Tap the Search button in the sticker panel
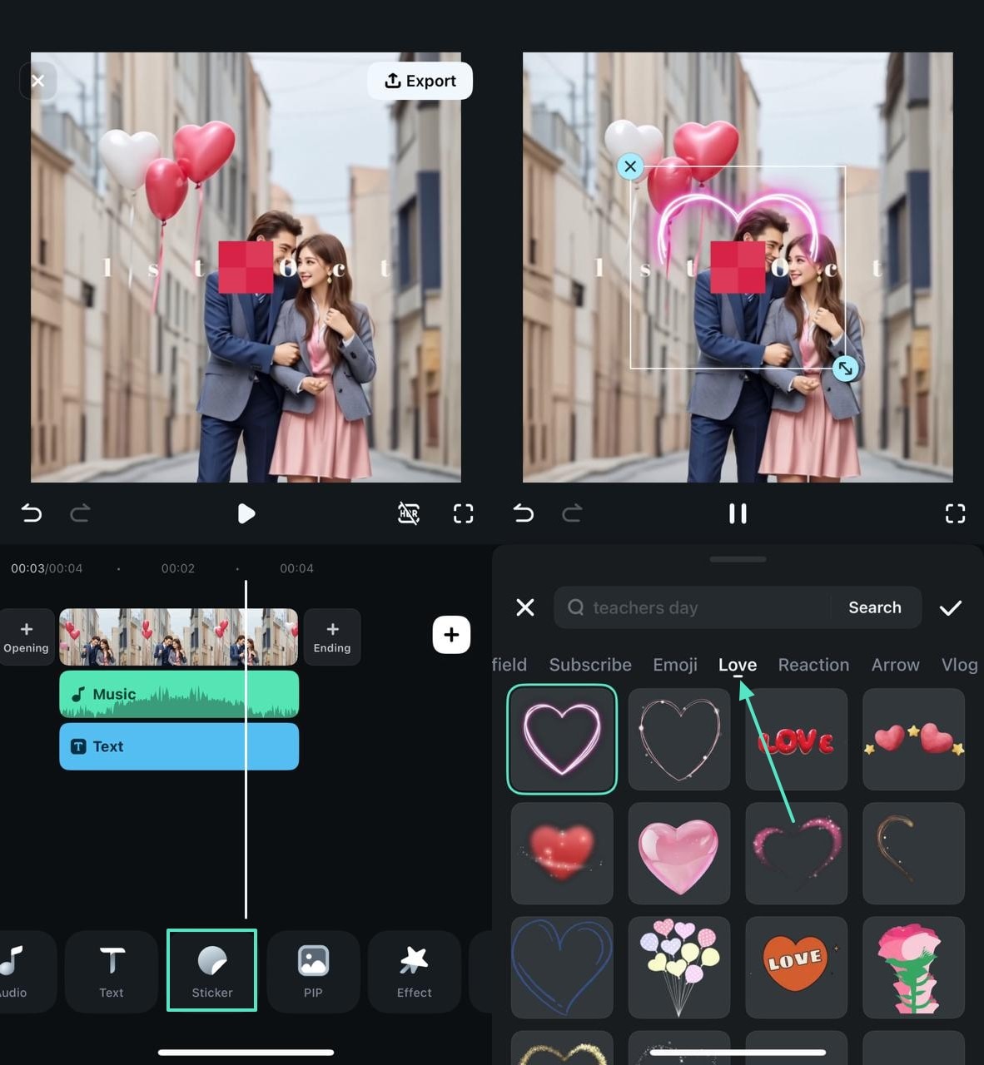 [x=875, y=607]
